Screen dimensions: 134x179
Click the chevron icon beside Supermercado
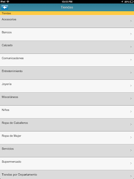tap(131, 164)
